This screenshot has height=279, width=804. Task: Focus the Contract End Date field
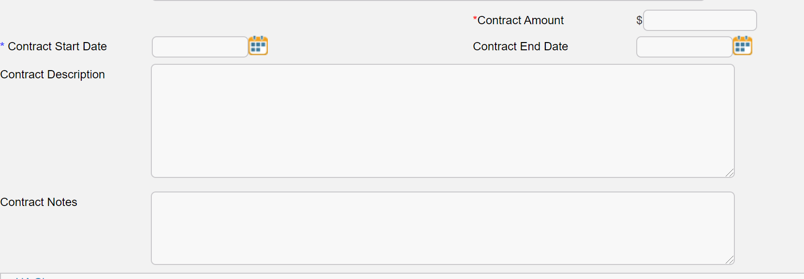685,47
